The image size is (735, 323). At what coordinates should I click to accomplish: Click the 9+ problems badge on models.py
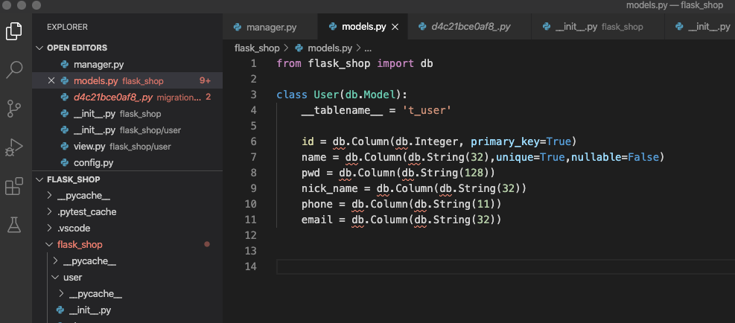[205, 80]
